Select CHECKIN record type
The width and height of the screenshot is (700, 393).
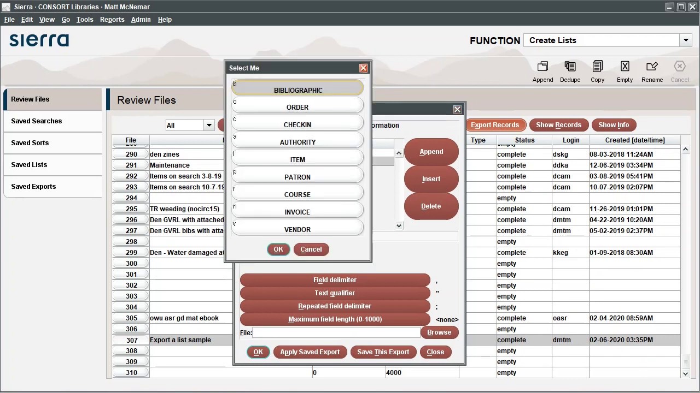[x=297, y=123]
